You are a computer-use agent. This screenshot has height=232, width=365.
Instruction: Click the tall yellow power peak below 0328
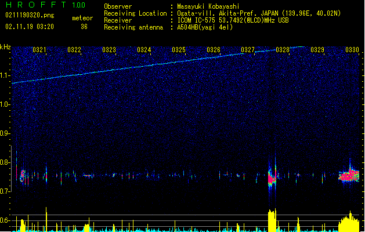coord(272,220)
